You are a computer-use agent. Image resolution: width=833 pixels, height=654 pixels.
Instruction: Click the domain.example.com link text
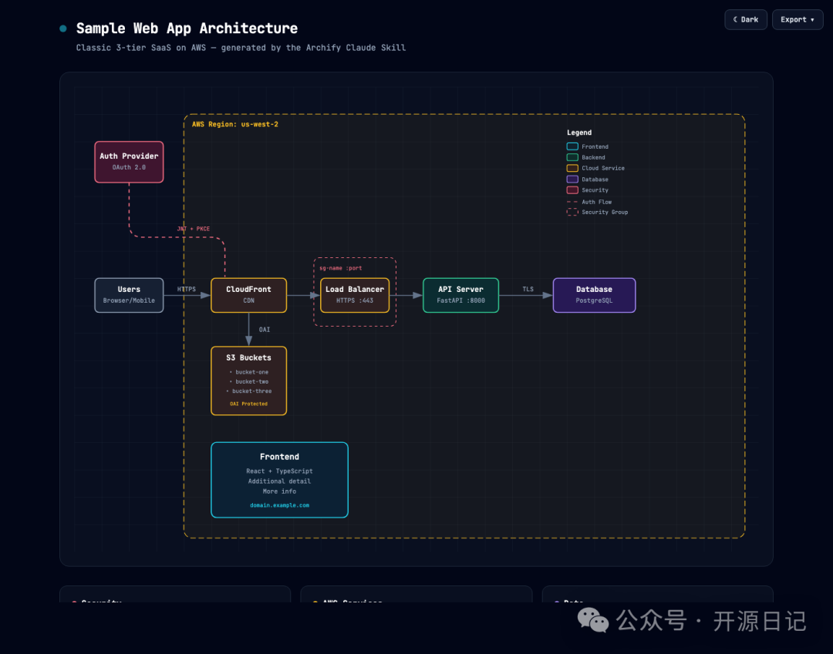point(279,505)
